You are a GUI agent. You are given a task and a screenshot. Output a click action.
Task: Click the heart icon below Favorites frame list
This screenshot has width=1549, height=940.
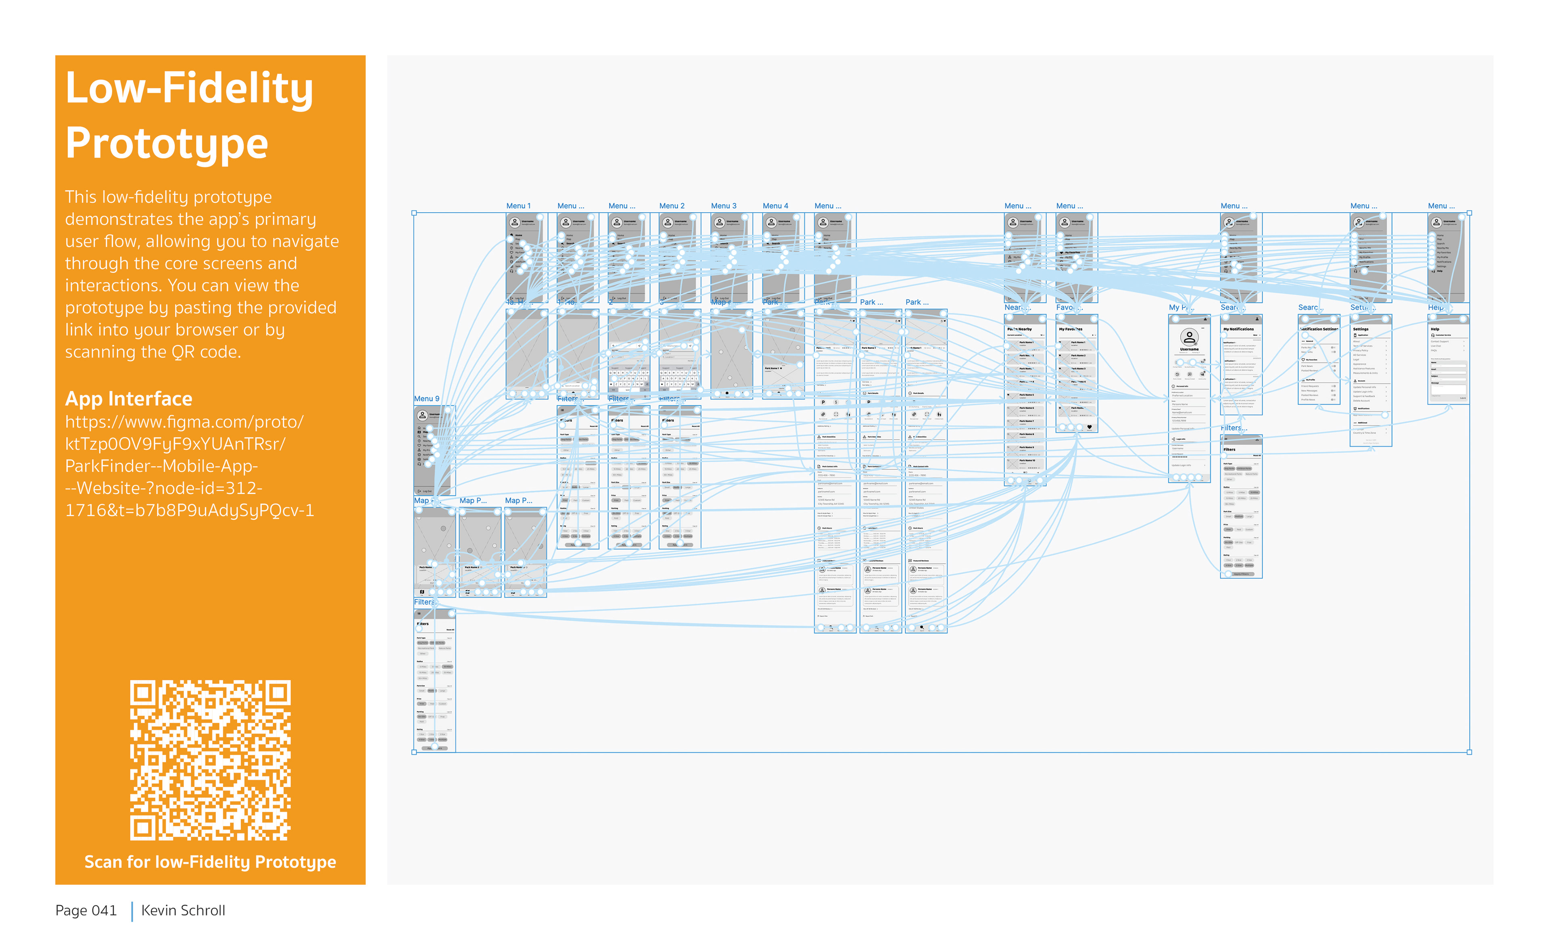[x=1090, y=427]
